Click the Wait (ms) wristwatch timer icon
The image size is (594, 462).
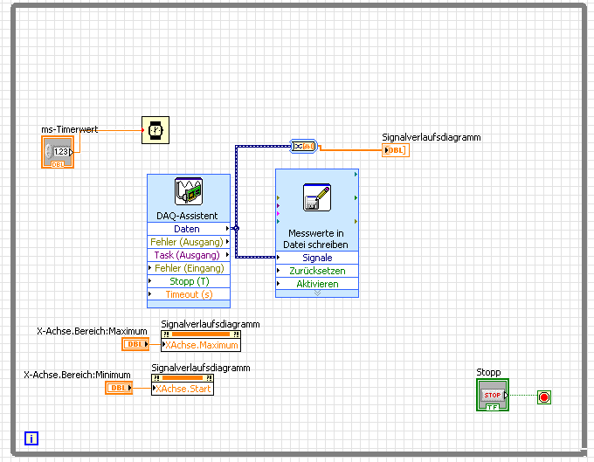tap(155, 130)
